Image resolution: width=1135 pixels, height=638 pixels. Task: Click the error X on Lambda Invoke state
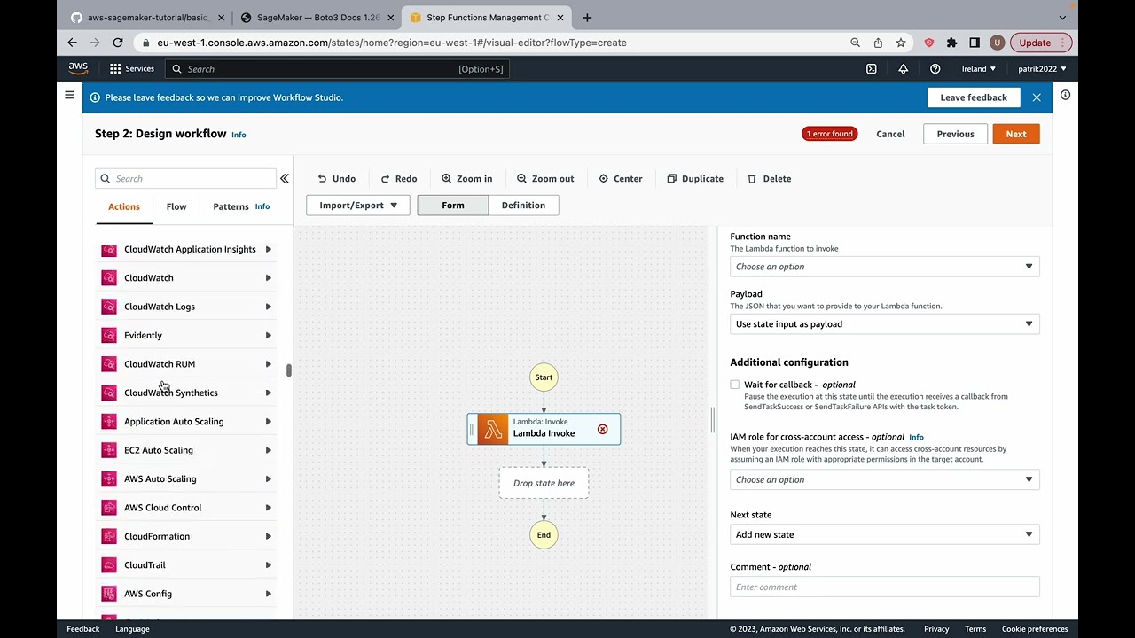(x=603, y=429)
